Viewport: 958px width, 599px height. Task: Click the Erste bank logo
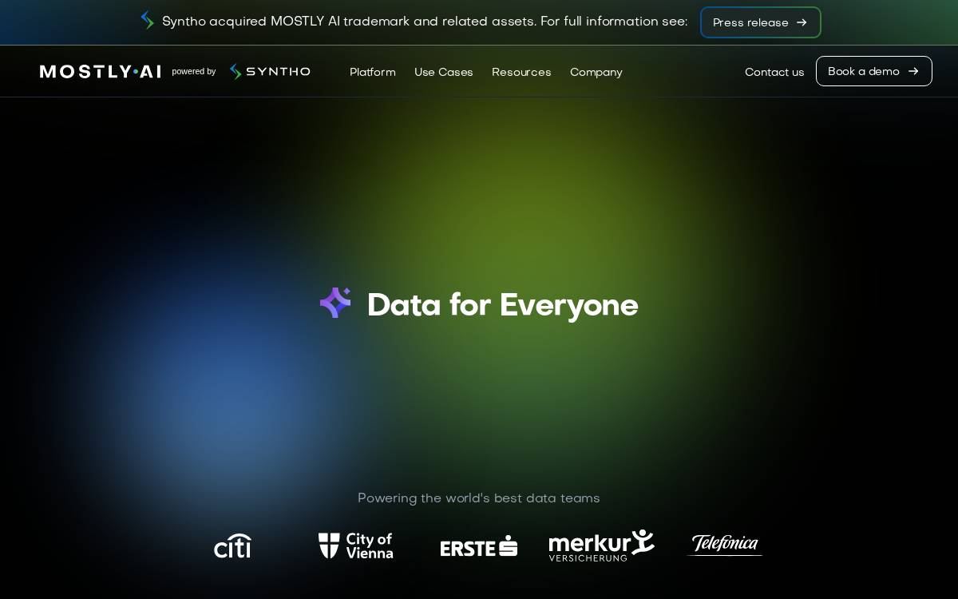(x=479, y=546)
